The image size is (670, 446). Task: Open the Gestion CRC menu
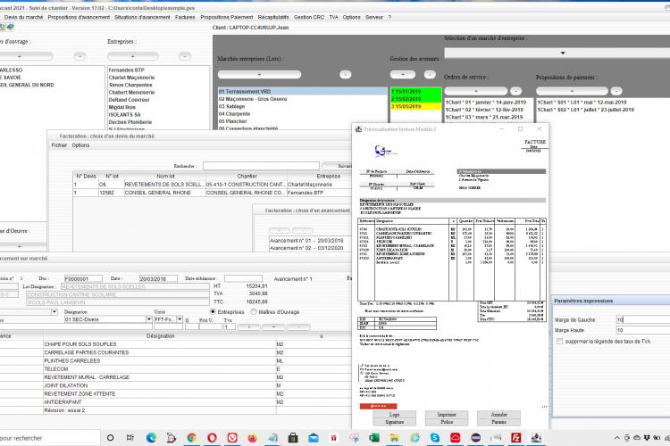pos(309,17)
